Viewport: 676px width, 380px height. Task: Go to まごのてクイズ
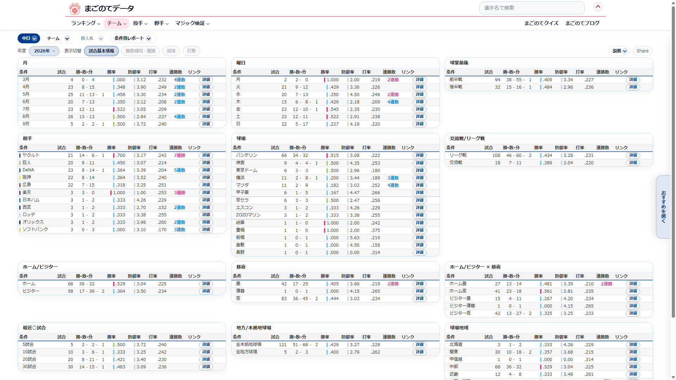point(541,23)
